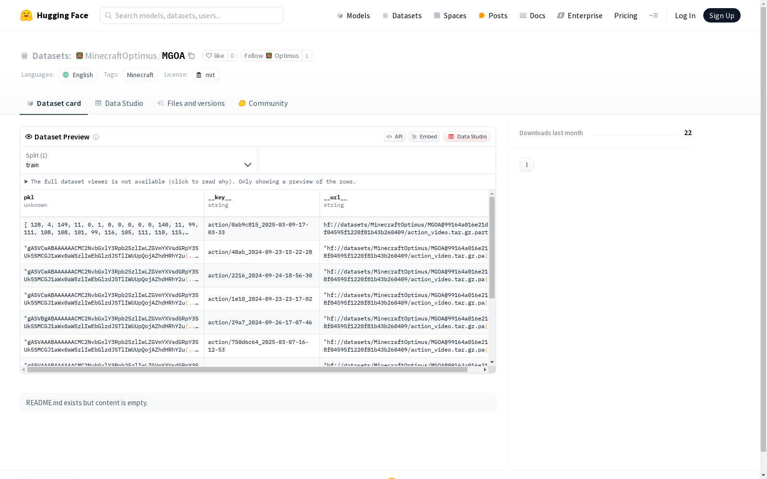Image resolution: width=767 pixels, height=479 pixels.
Task: Click cell action/1e10_2024-09-23-23-17-02
Action: pyautogui.click(x=262, y=299)
